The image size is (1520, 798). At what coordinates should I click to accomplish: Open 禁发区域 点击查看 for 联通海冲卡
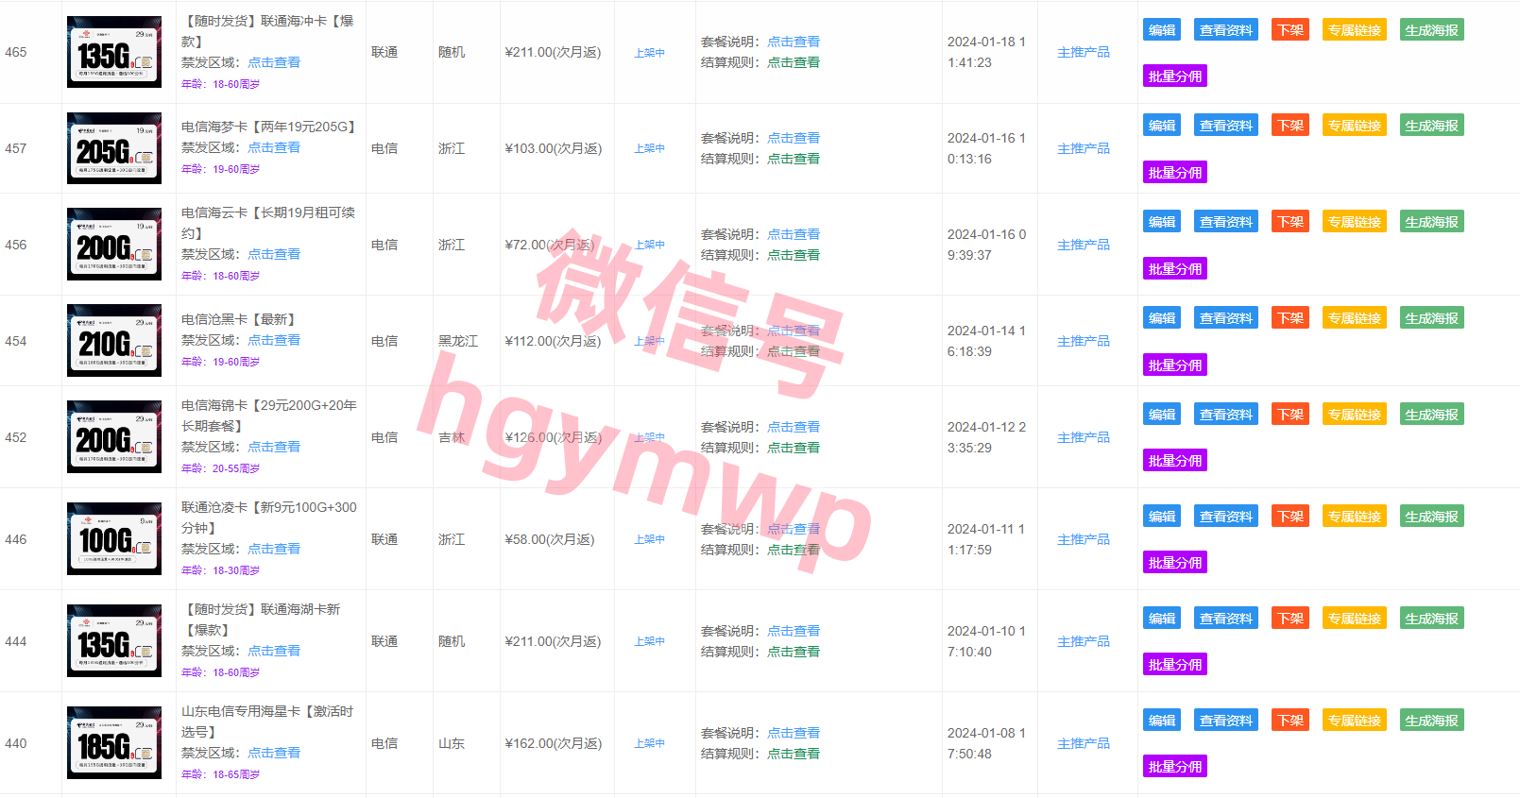[x=274, y=62]
